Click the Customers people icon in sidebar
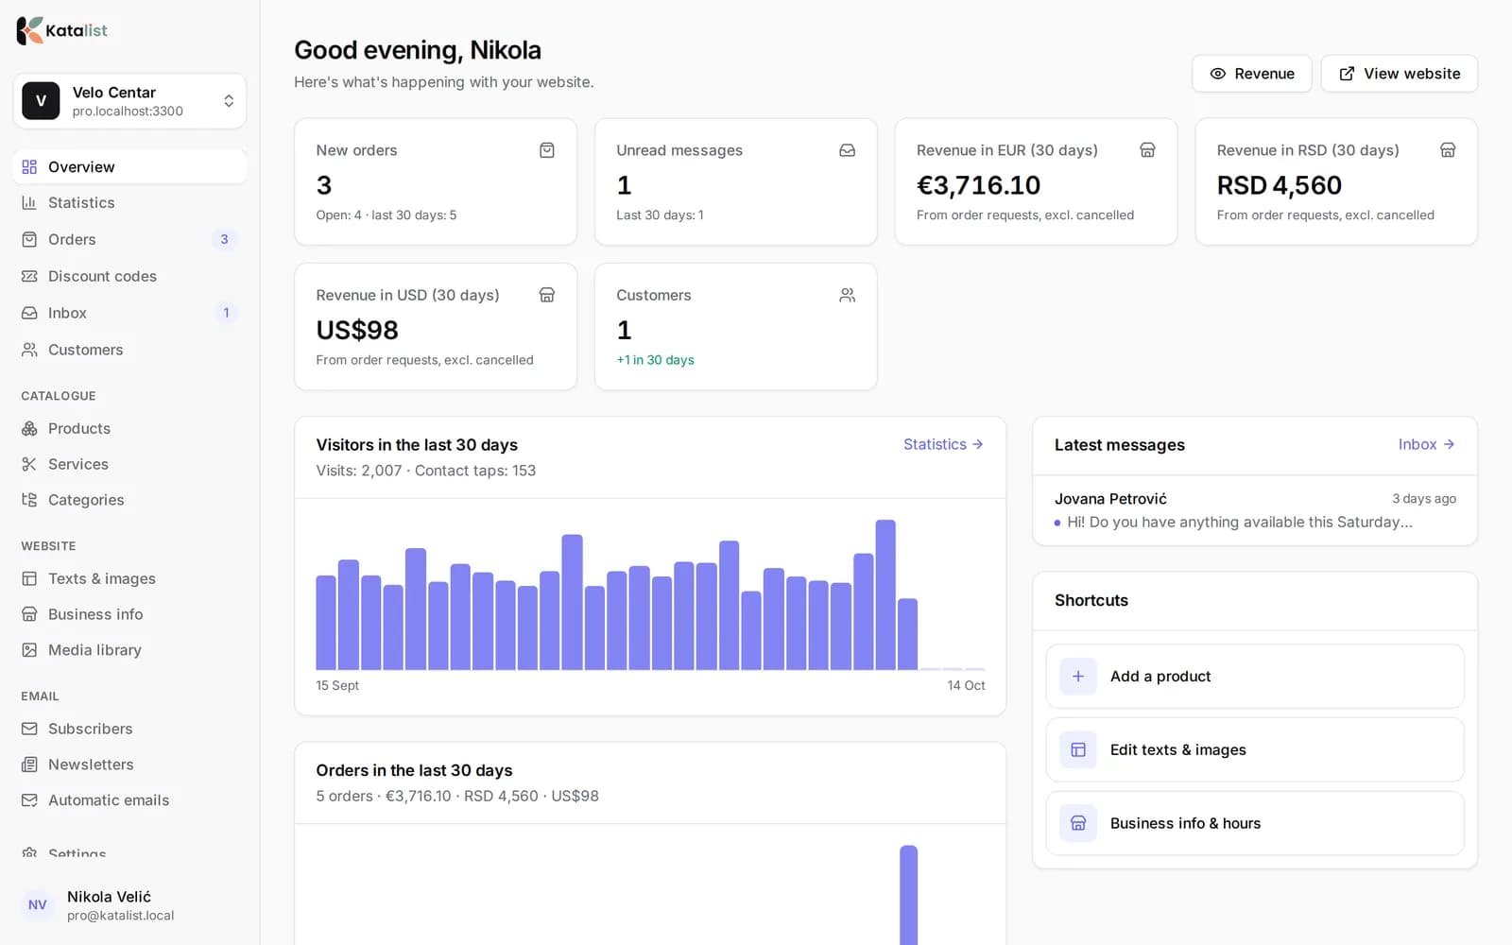This screenshot has width=1512, height=945. [x=29, y=350]
